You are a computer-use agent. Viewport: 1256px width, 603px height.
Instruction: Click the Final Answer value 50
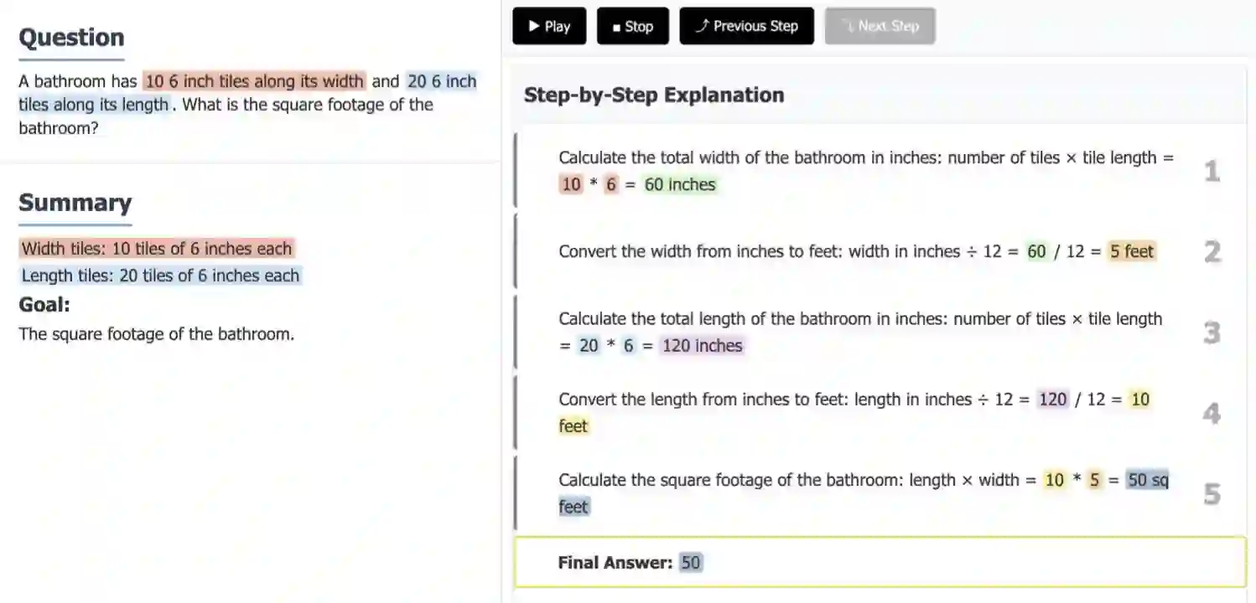point(690,563)
